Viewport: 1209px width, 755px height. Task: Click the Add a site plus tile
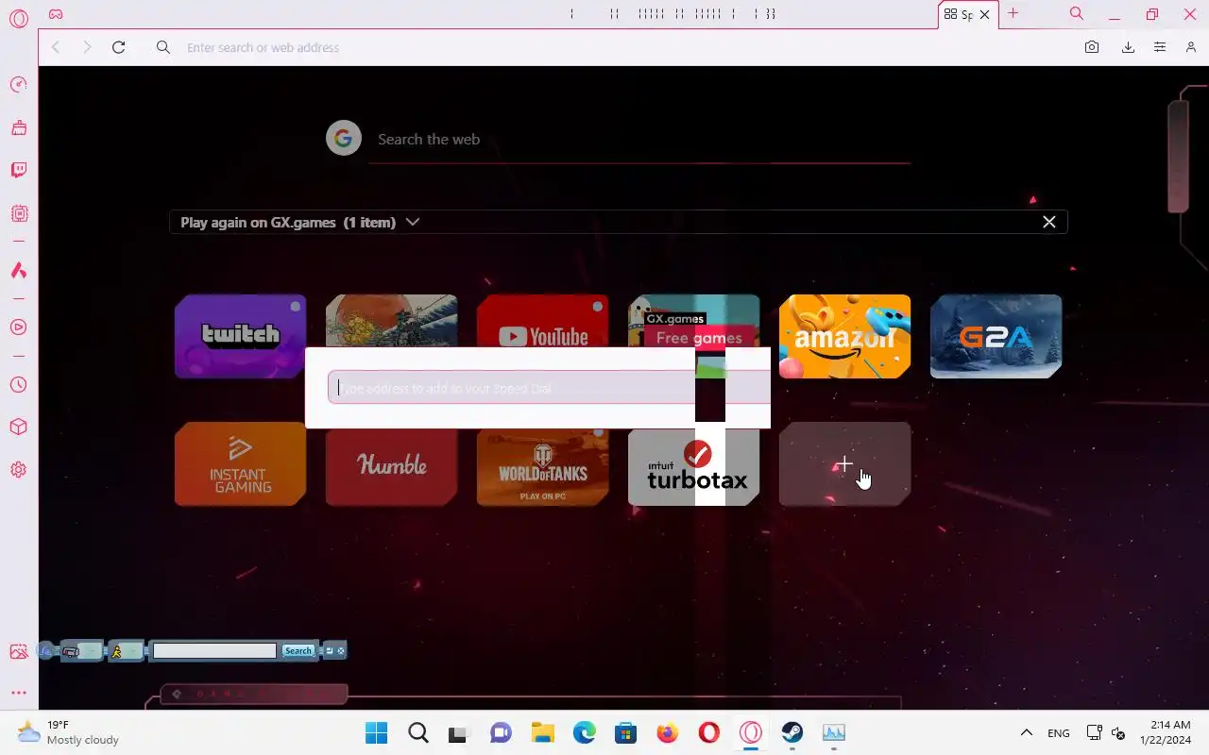(844, 463)
